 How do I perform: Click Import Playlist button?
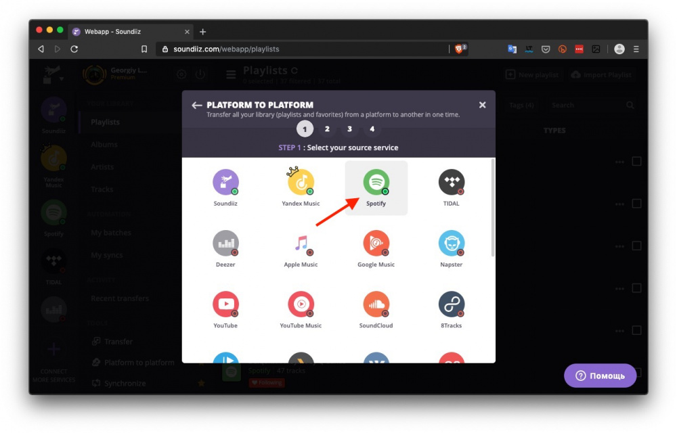click(601, 74)
